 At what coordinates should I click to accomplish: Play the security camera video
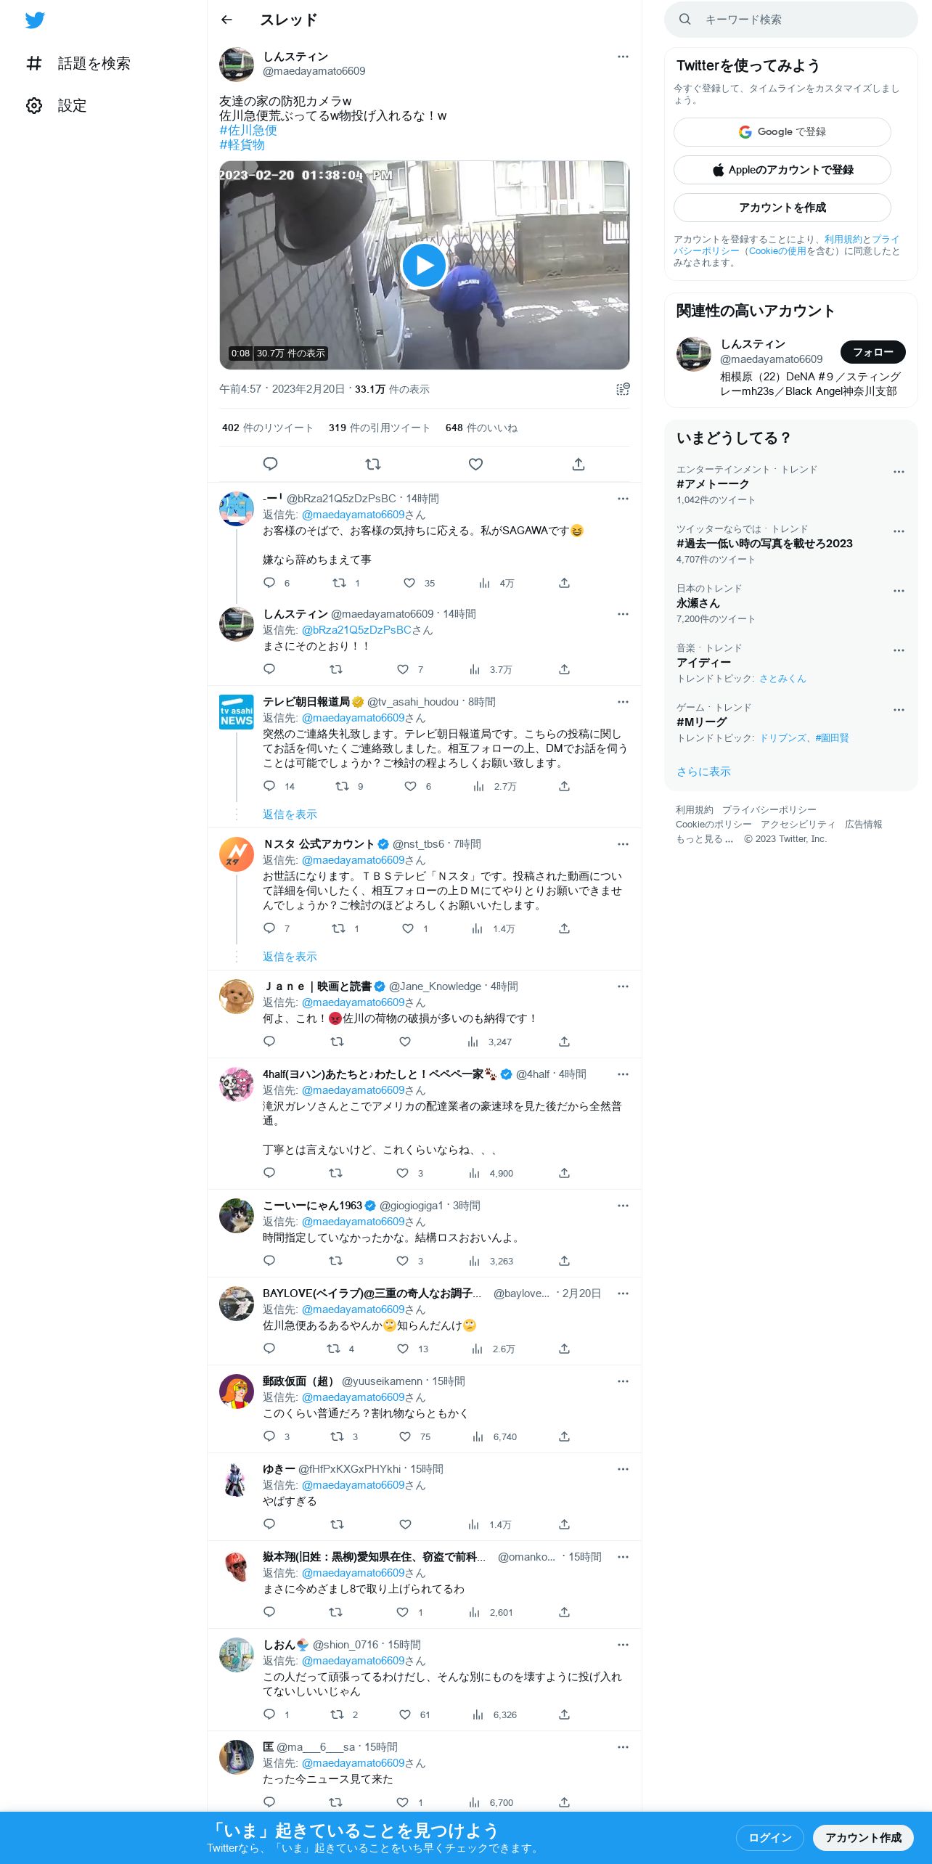coord(424,265)
